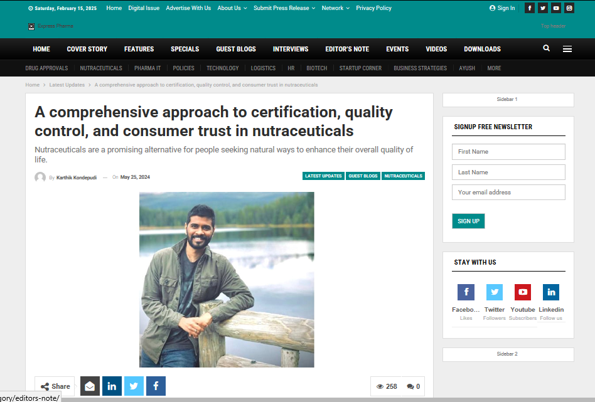The height and width of the screenshot is (402, 595).
Task: Click YouTube icon in top header
Action: (x=556, y=8)
